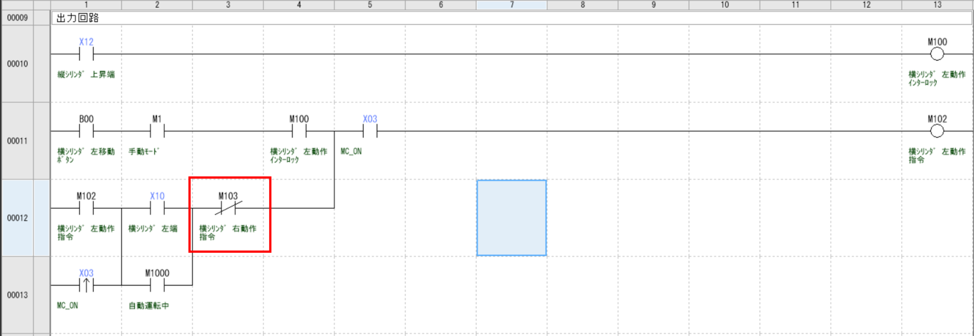Select the M100 output coil
974x336 pixels.
pos(937,54)
